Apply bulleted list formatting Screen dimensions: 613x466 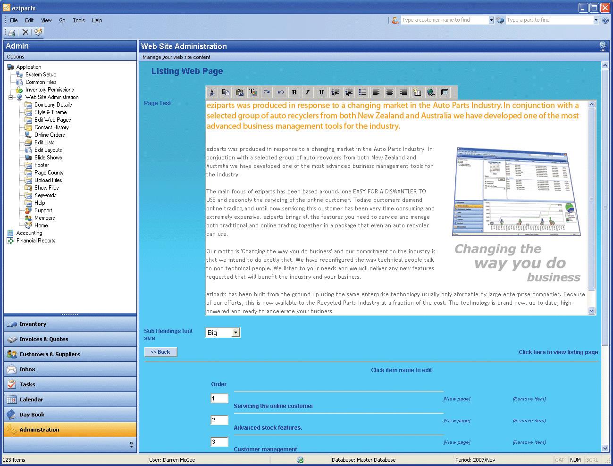362,92
